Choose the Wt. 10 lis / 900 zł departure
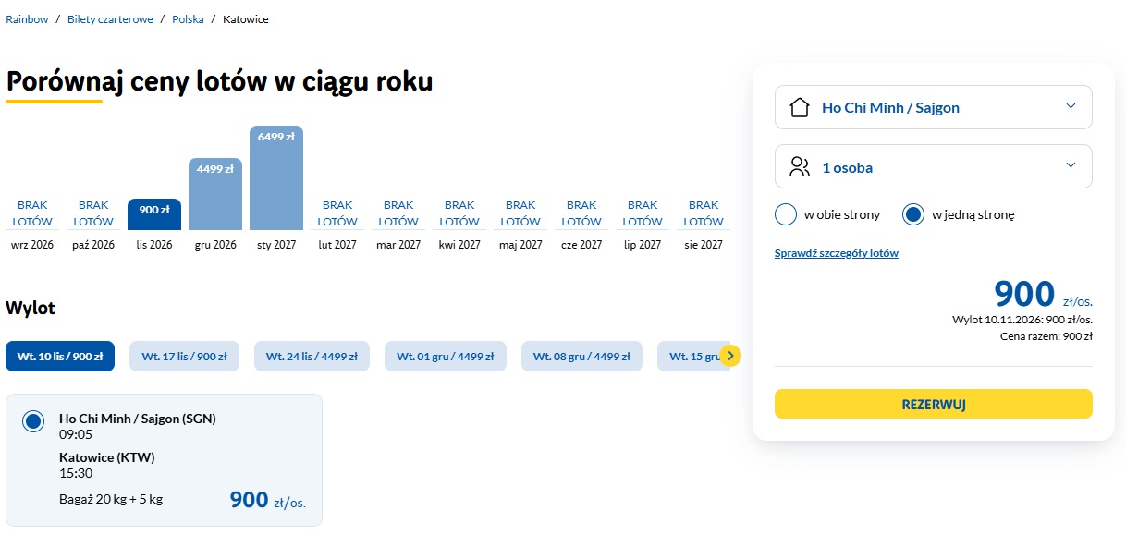Screen dimensions: 1126x559 [60, 357]
